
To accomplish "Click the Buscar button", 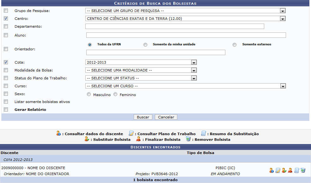I will coord(143,117).
